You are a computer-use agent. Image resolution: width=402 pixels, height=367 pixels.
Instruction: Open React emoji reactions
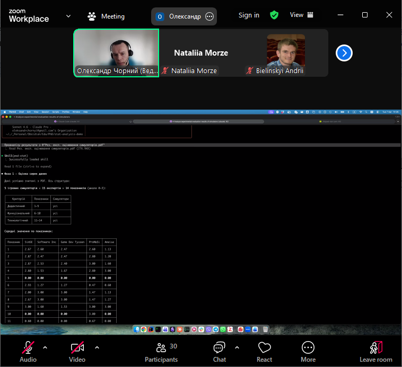(264, 352)
